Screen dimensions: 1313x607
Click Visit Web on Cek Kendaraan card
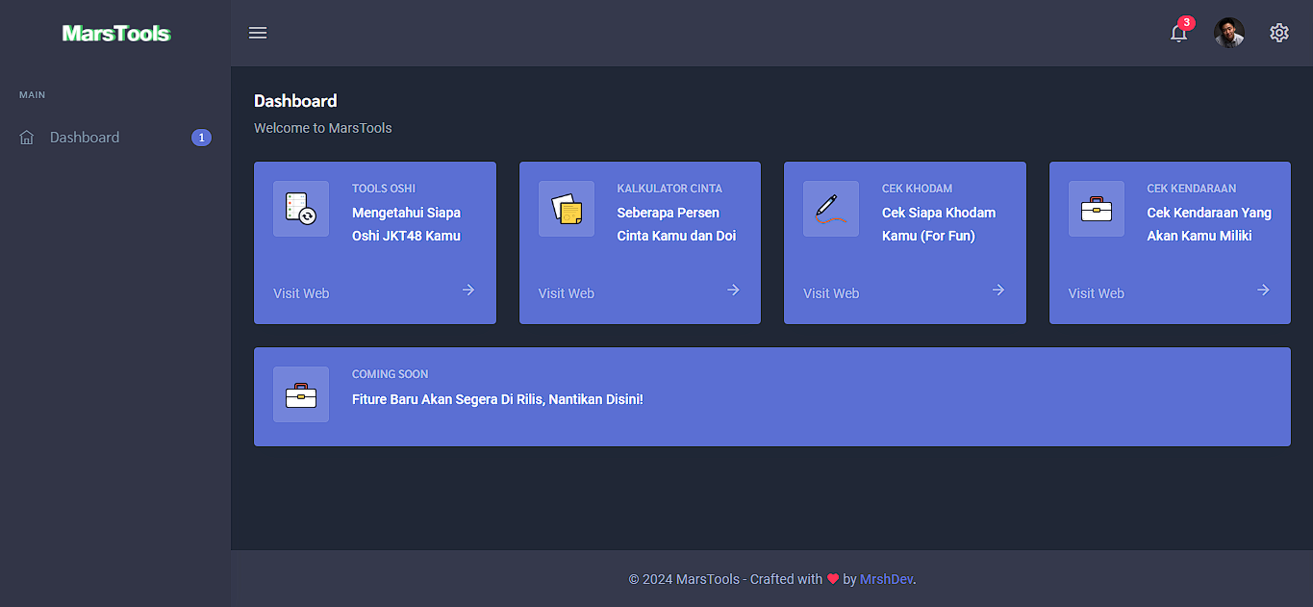tap(1097, 293)
